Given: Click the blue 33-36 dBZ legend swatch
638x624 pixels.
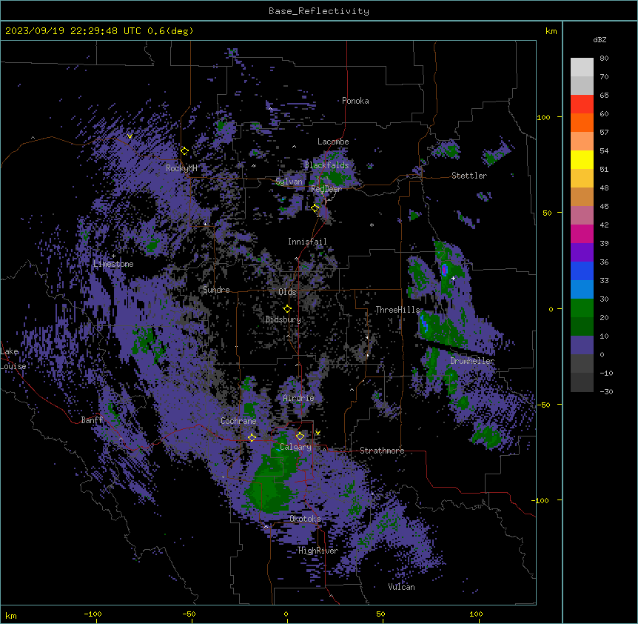Looking at the screenshot, I should 582,270.
